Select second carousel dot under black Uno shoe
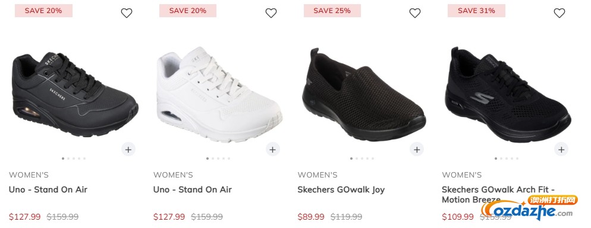Screen dimensions: 591x228 click(x=68, y=159)
